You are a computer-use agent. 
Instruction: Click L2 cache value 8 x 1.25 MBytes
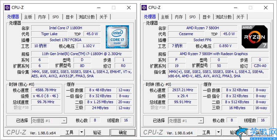pyautogui.click(x=100, y=102)
